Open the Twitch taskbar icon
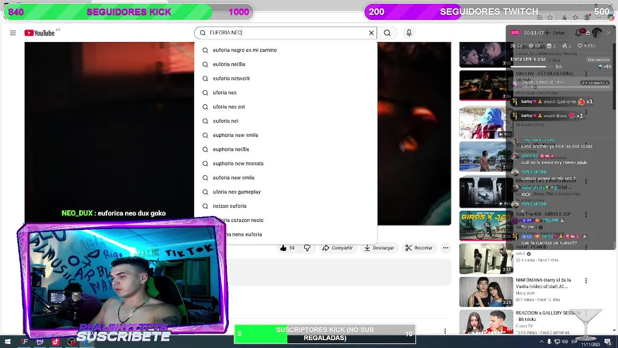 [x=40, y=342]
